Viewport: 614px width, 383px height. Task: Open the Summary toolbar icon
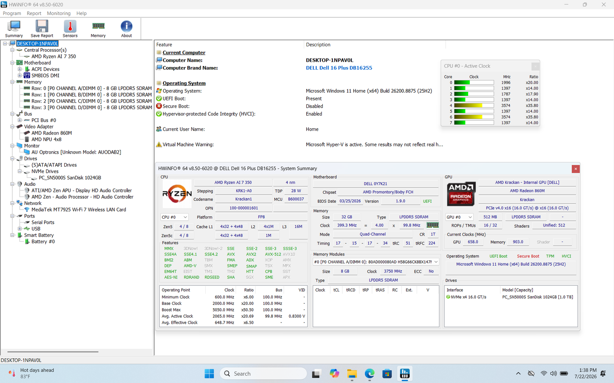14,29
